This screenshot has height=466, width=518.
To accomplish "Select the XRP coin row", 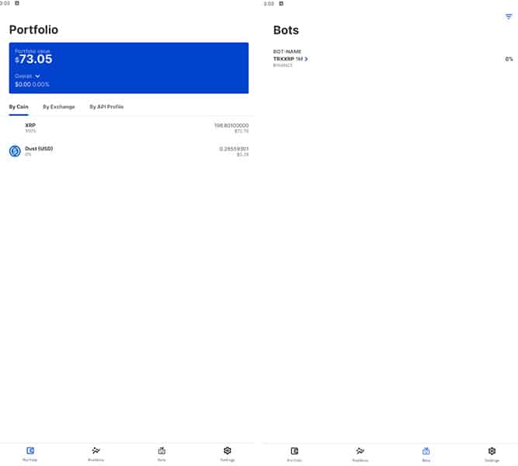I will point(129,128).
